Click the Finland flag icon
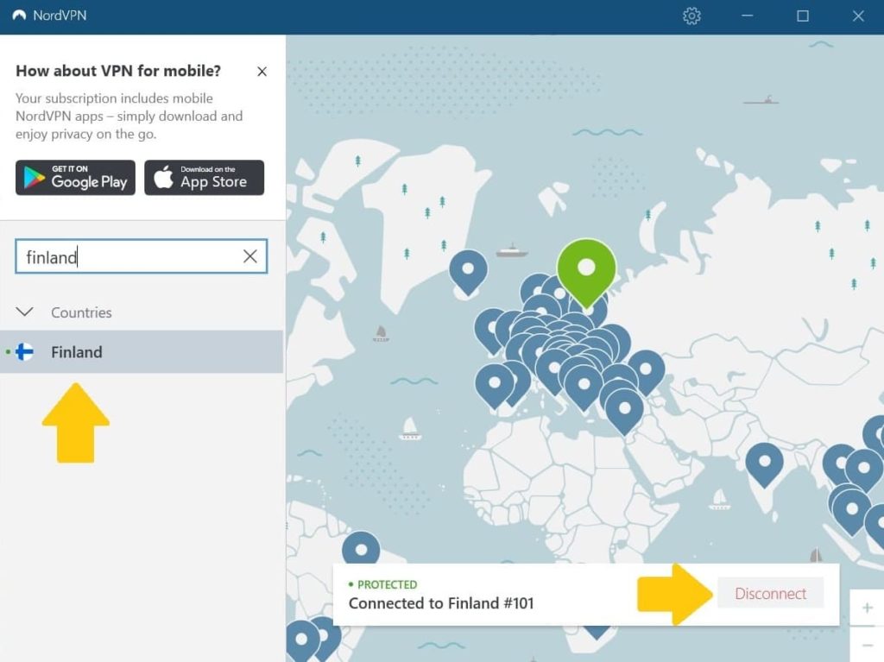This screenshot has height=662, width=884. coord(24,352)
